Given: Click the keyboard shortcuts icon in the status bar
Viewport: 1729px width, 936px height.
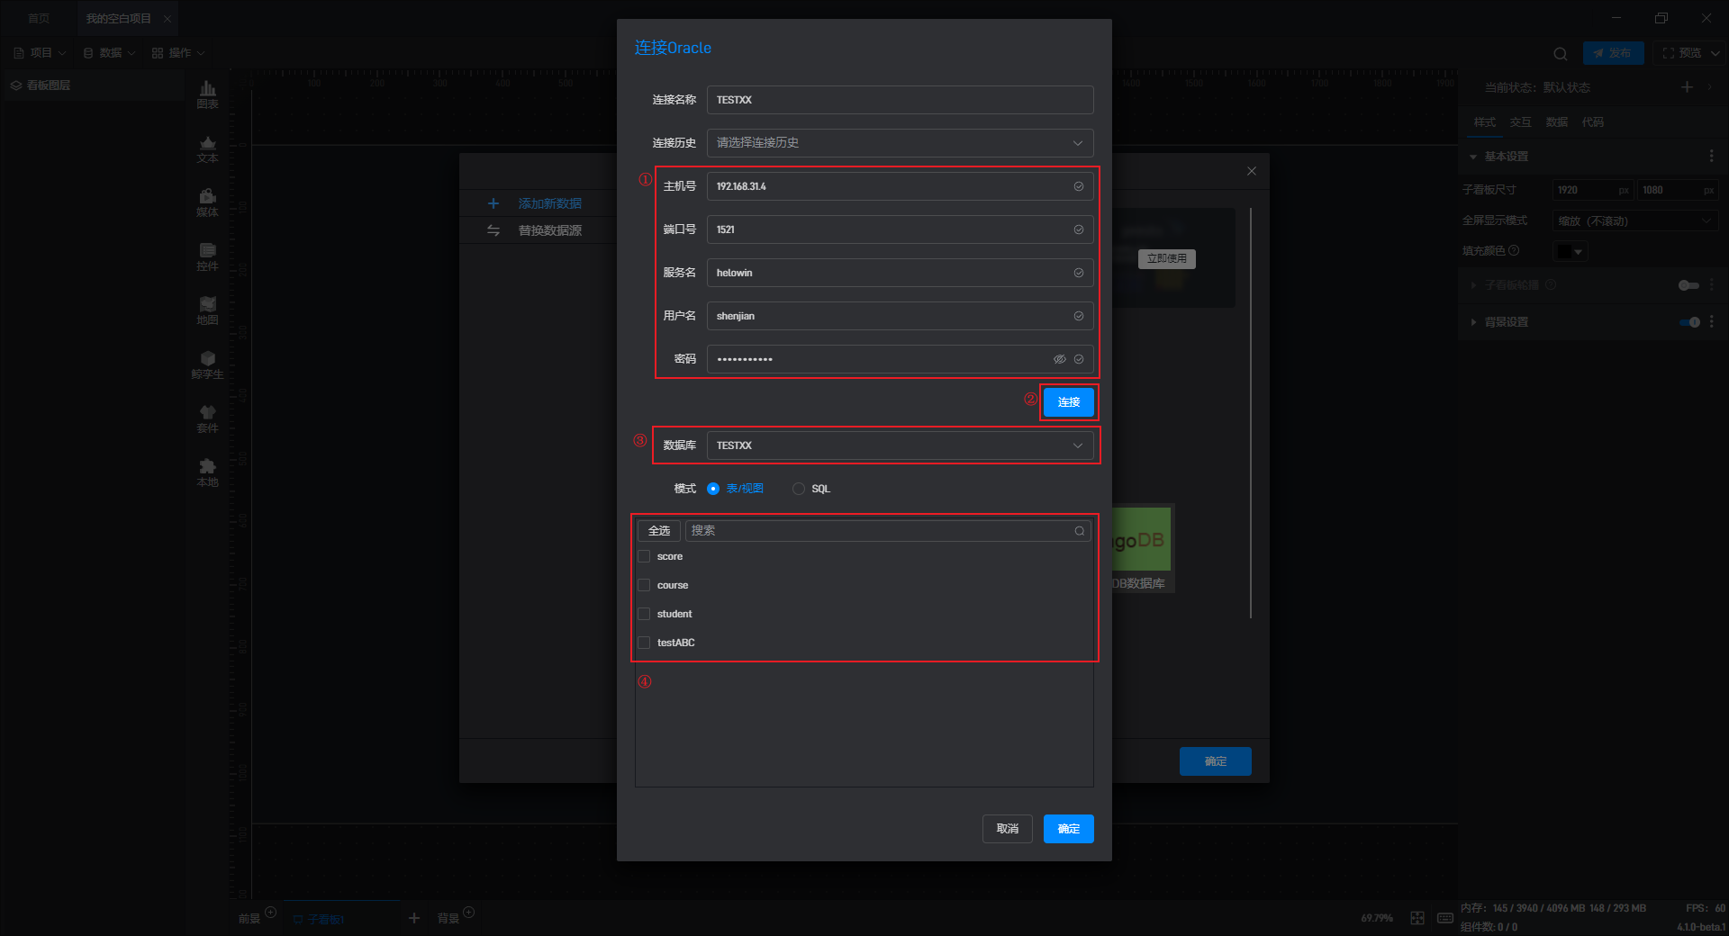Looking at the screenshot, I should point(1445,918).
